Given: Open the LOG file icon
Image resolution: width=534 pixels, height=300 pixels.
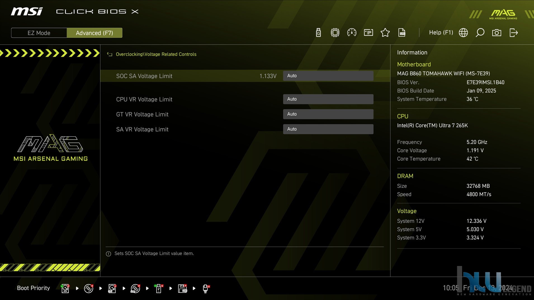Looking at the screenshot, I should pyautogui.click(x=402, y=33).
